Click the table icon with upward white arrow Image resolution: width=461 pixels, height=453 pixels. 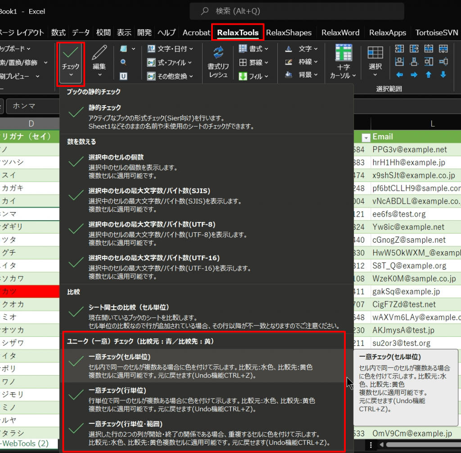click(429, 49)
